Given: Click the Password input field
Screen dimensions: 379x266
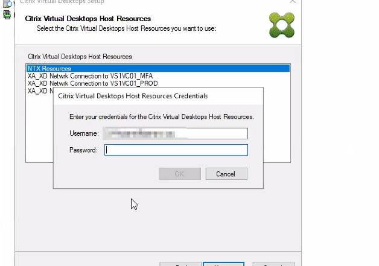Looking at the screenshot, I should coord(176,150).
